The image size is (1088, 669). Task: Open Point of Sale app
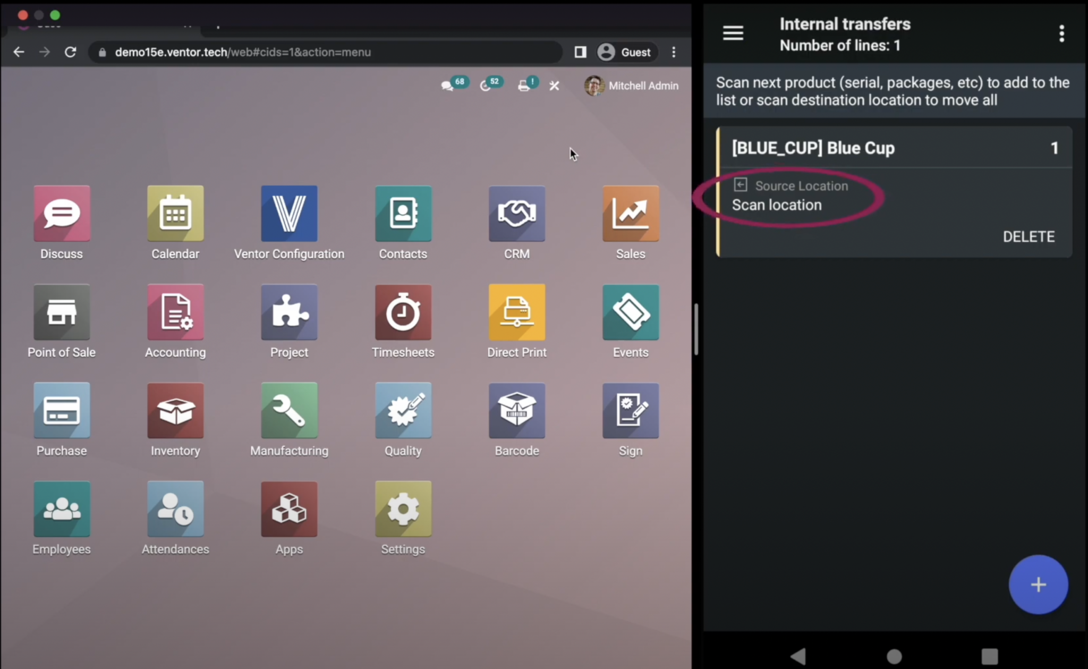coord(62,312)
